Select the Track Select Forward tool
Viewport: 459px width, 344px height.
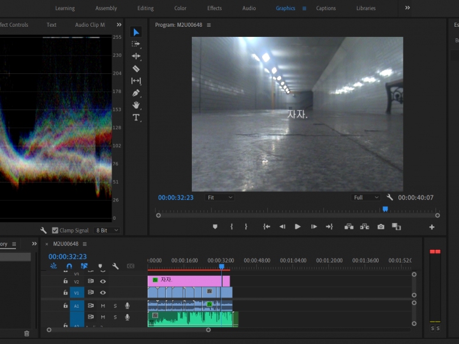pos(136,44)
